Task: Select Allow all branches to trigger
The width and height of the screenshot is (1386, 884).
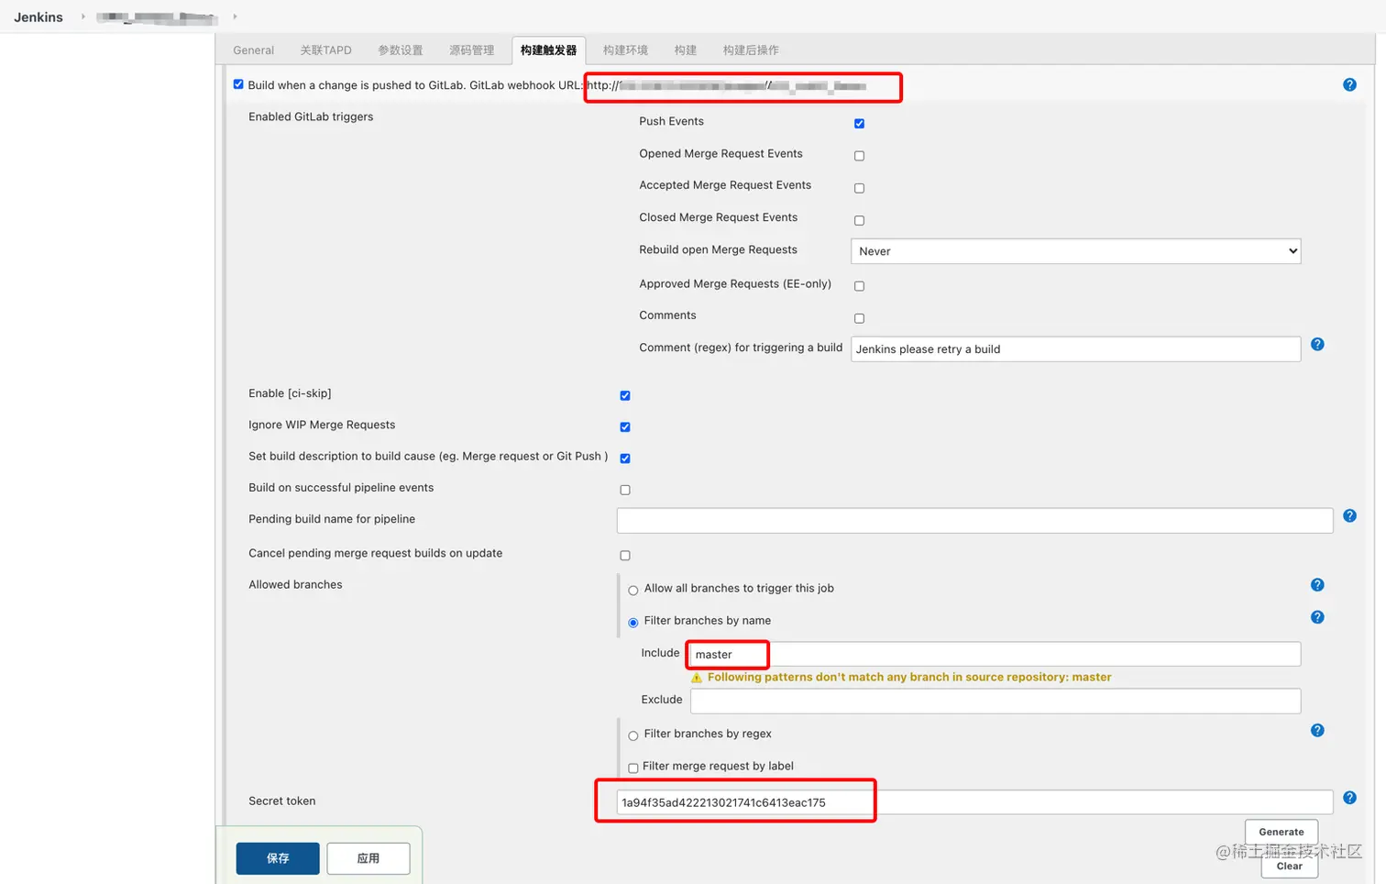Action: click(x=633, y=590)
